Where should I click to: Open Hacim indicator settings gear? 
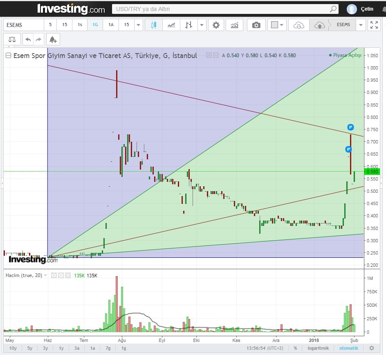click(x=61, y=275)
